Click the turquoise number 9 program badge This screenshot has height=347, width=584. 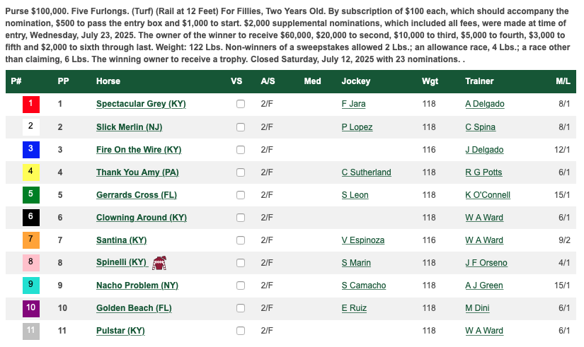pyautogui.click(x=31, y=286)
